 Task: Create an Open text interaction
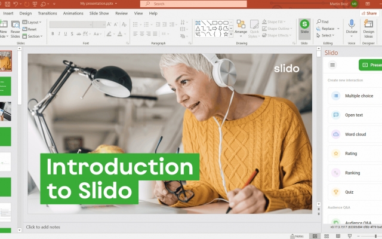[355, 115]
